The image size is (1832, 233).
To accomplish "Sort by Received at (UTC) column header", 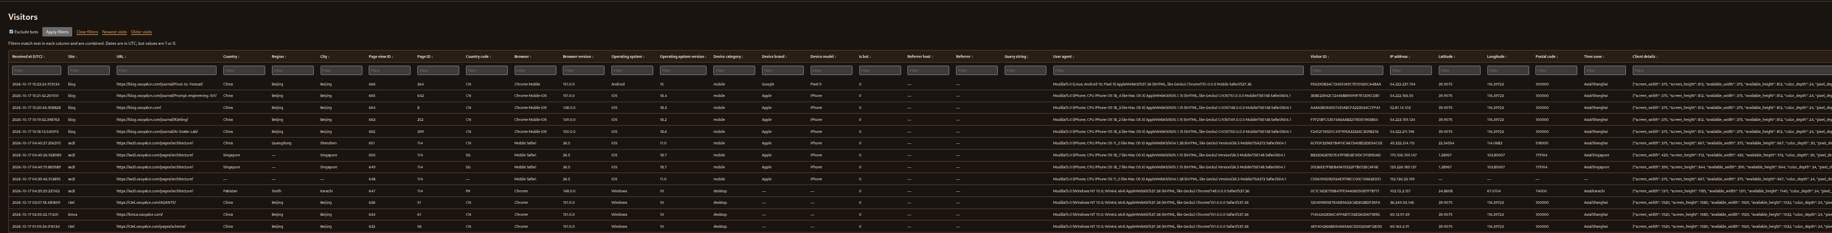I will 27,57.
